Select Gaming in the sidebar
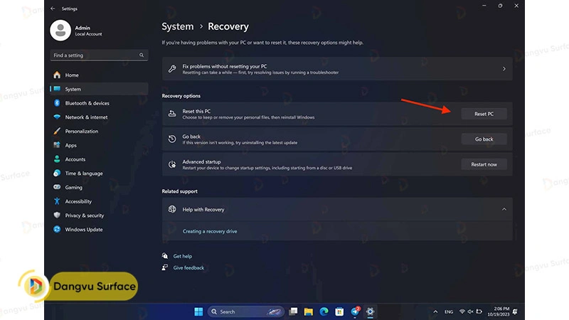The width and height of the screenshot is (569, 320). point(73,188)
